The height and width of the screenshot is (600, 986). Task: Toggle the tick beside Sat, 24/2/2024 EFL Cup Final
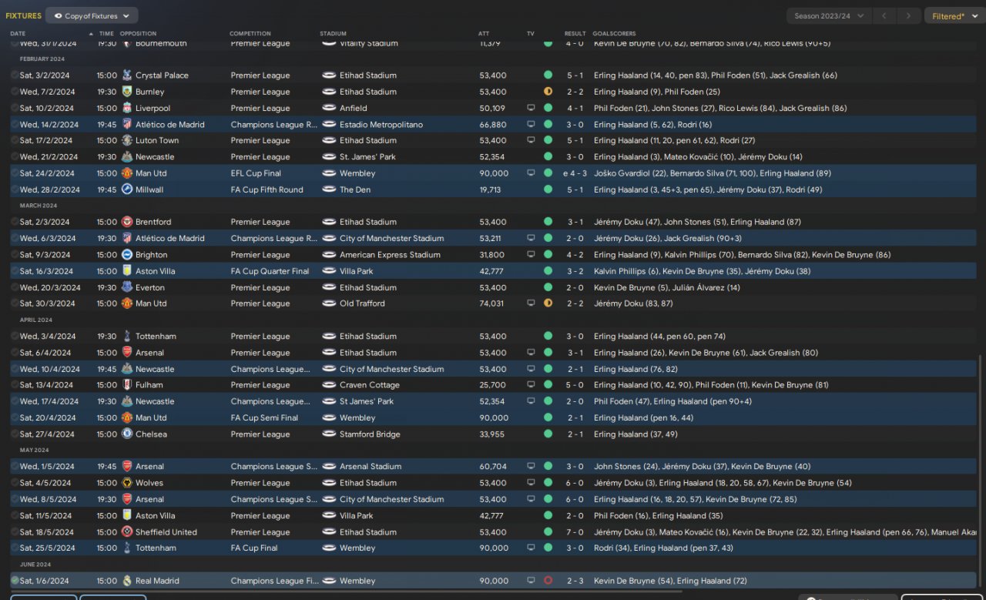(15, 173)
